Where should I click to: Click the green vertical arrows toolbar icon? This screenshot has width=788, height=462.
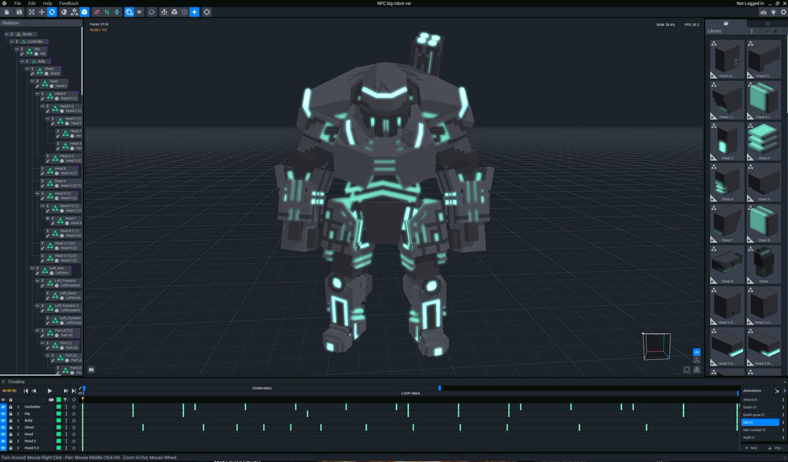tap(106, 12)
